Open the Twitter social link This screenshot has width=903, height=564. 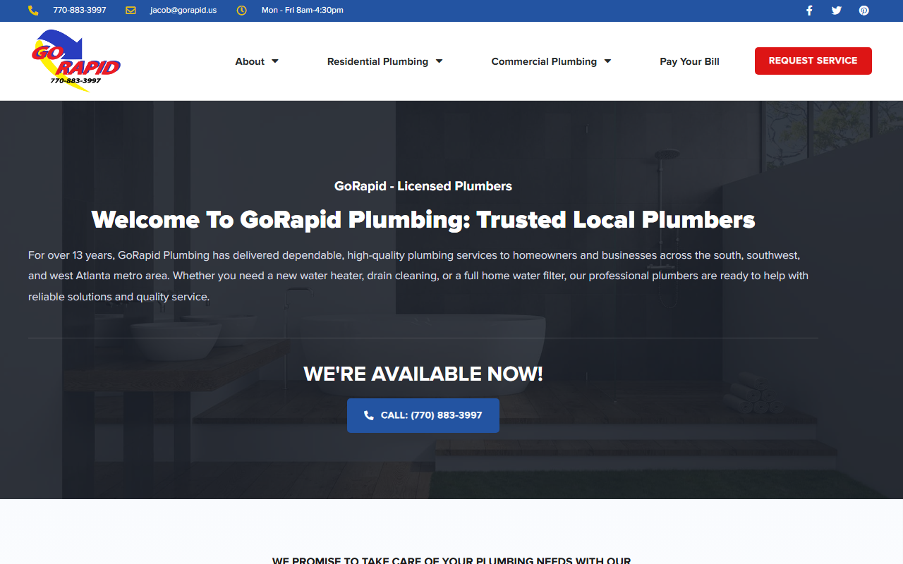coord(837,11)
